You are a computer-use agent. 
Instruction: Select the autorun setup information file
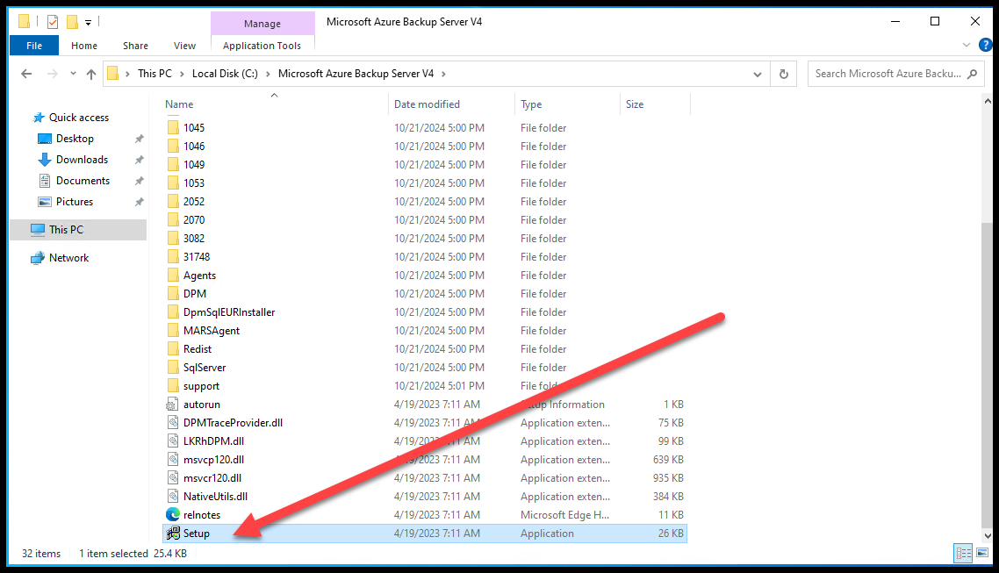coord(201,405)
